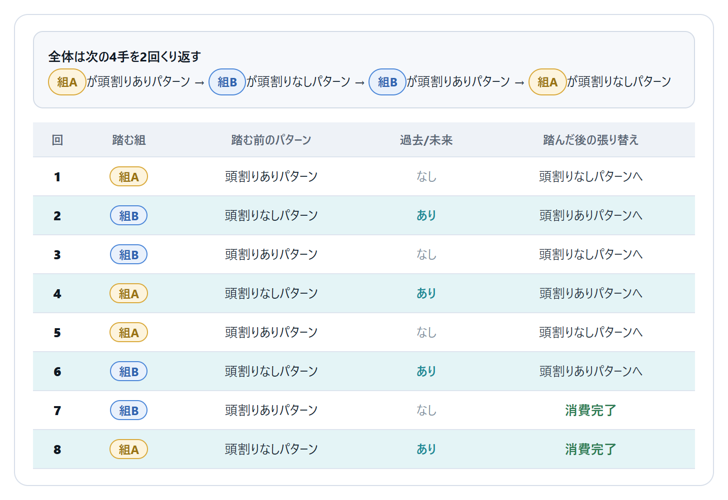Click the 組B badge before 頭割りなしパターン in summary

click(x=227, y=82)
